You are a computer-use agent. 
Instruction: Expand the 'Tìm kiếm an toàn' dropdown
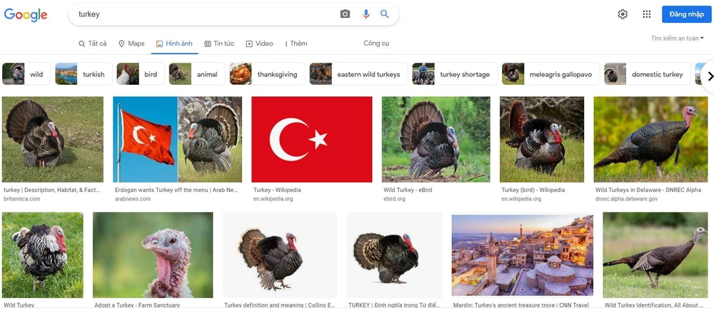pyautogui.click(x=677, y=39)
